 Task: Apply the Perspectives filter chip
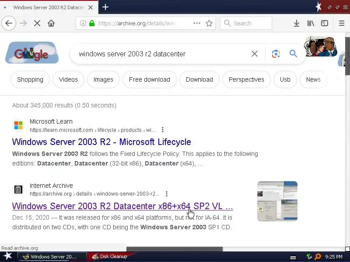[x=246, y=79]
